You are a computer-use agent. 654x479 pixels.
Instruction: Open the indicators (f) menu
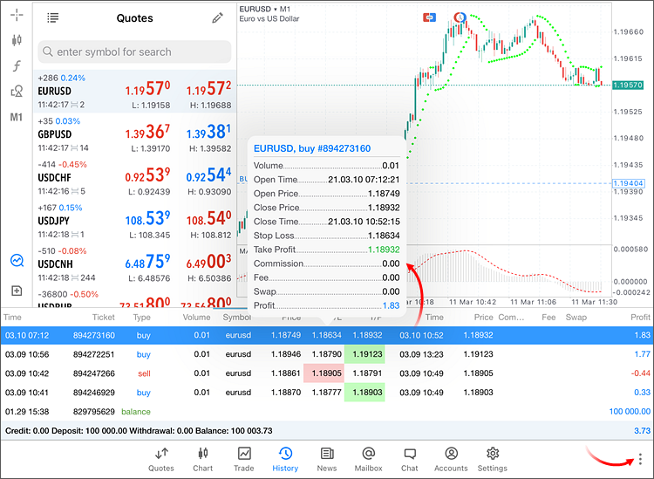click(17, 65)
